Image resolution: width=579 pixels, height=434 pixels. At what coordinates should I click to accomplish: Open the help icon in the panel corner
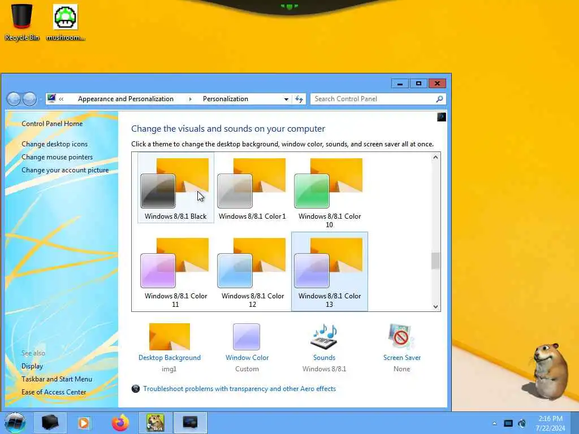(441, 117)
